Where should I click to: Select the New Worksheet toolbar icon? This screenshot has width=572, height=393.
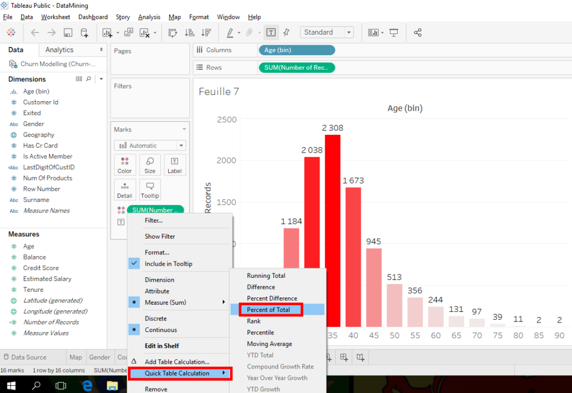pyautogui.click(x=108, y=32)
